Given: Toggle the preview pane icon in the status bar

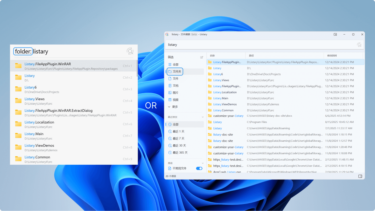Looking at the screenshot, I should [360, 176].
